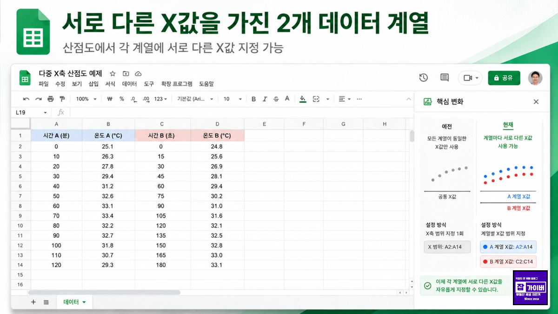Select column header C
The height and width of the screenshot is (314, 558).
click(162, 124)
